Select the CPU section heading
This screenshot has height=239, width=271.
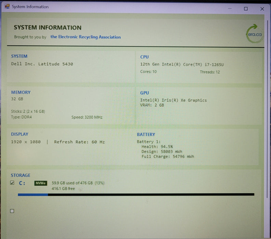tap(144, 57)
